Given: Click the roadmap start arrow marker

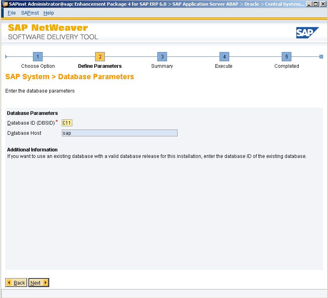Looking at the screenshot, I should pyautogui.click(x=6, y=56).
